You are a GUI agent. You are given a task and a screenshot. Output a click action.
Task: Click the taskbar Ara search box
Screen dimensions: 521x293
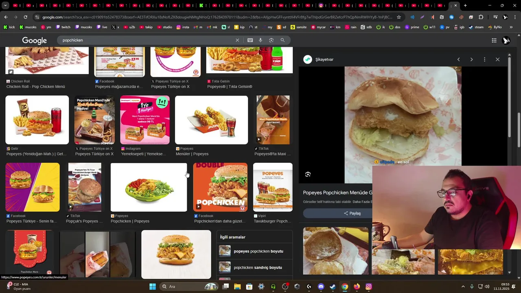(x=189, y=286)
